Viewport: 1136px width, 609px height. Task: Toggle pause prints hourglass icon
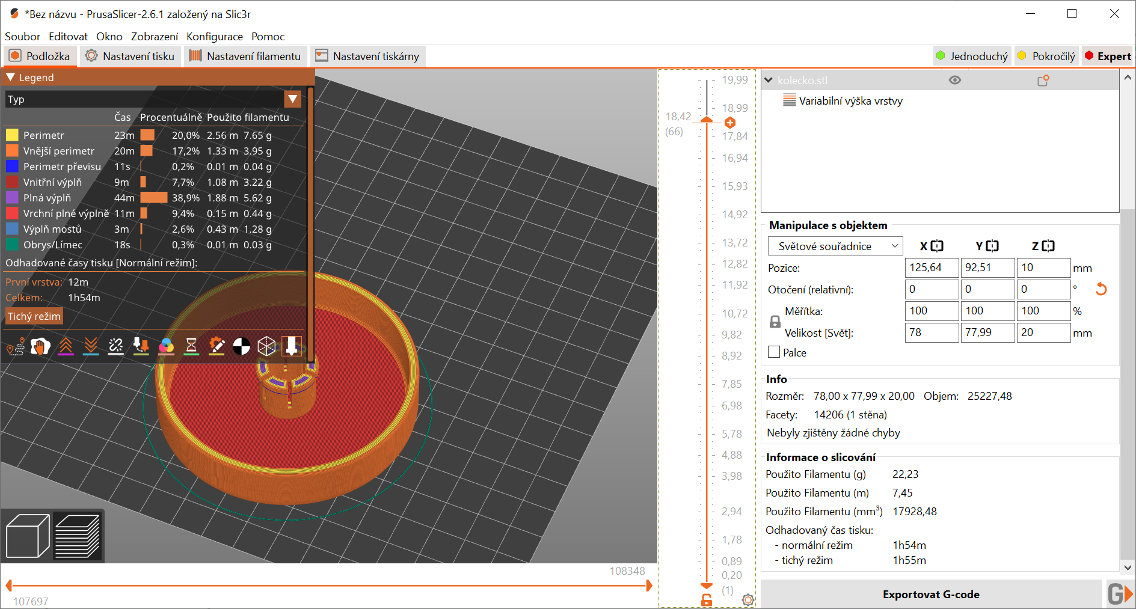click(191, 346)
